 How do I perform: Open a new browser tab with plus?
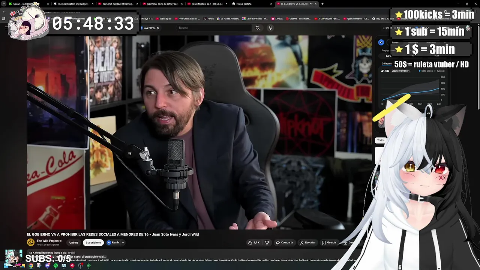pos(322,4)
